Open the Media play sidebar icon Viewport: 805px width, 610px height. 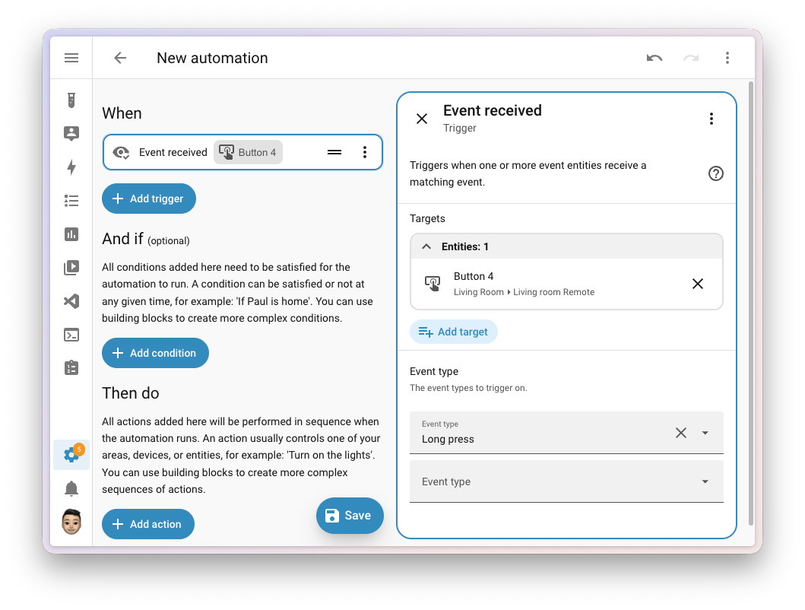[71, 267]
